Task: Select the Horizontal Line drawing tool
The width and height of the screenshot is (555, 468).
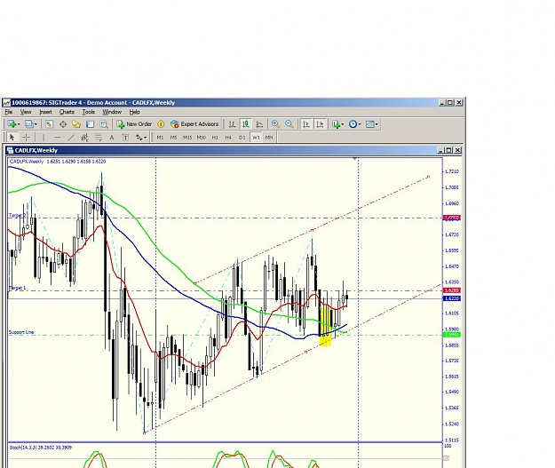Action: (x=58, y=138)
